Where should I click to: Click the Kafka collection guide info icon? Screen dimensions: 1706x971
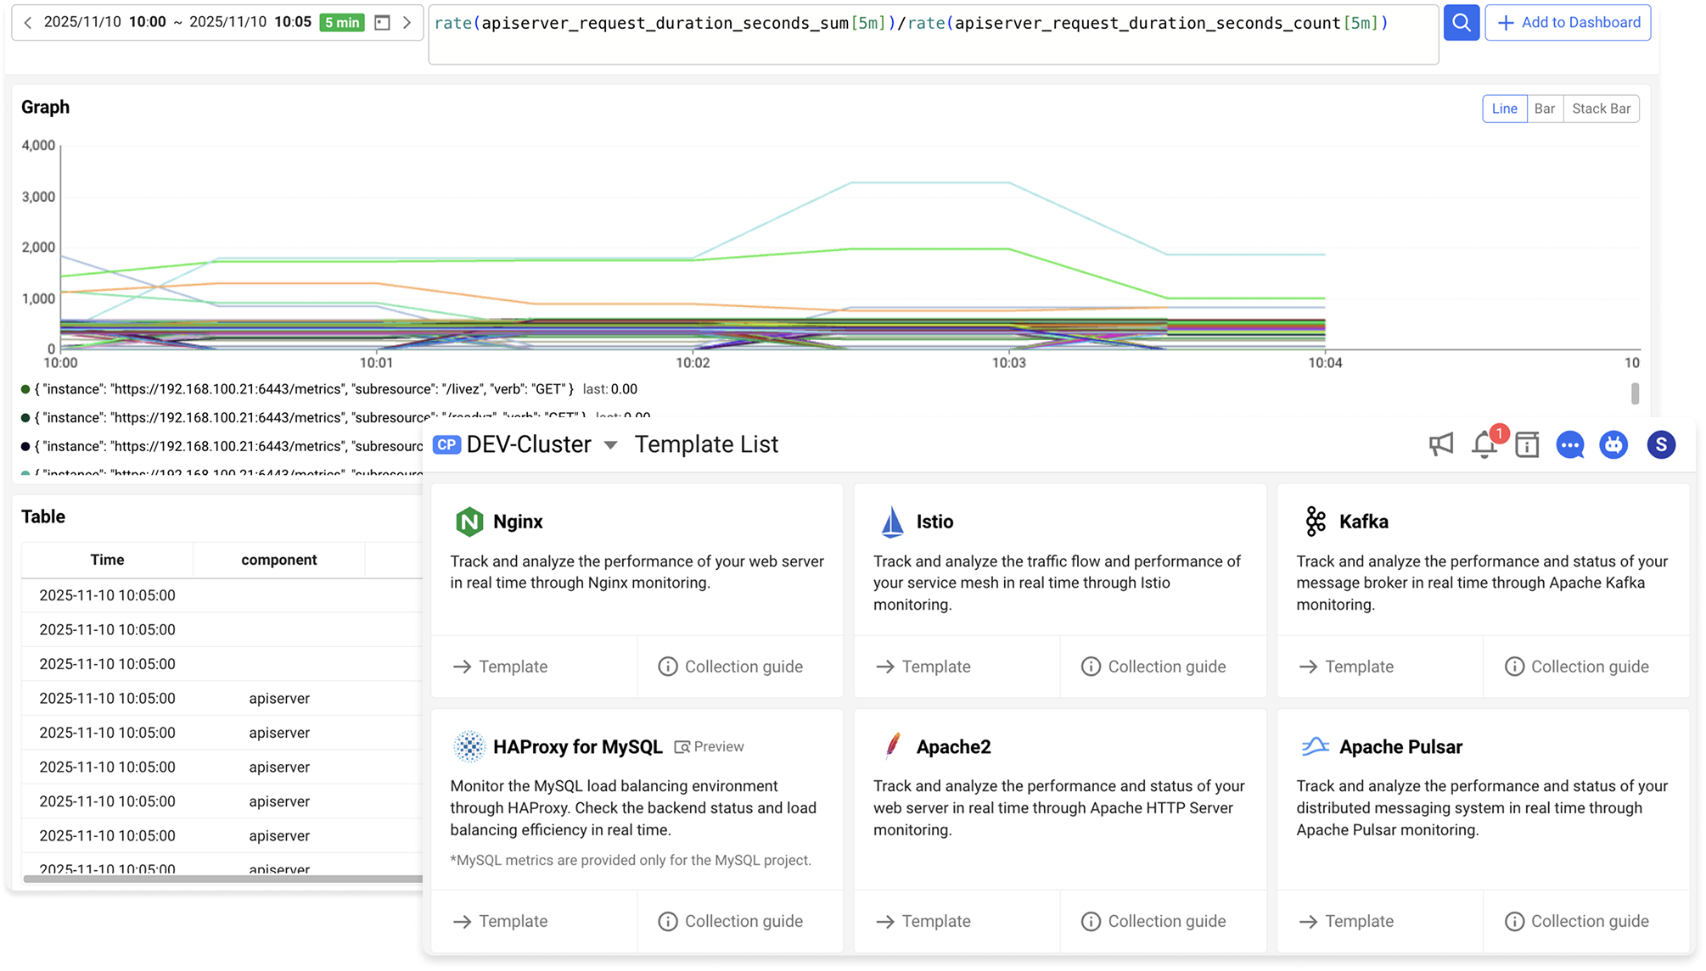1513,667
